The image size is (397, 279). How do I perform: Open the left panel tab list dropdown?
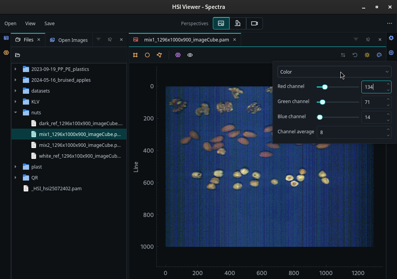[98, 39]
